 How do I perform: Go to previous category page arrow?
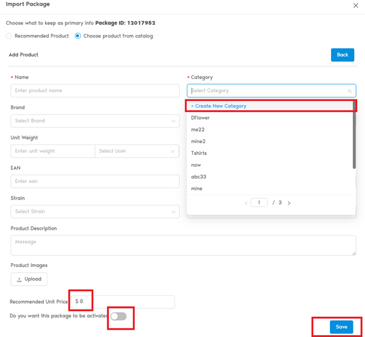[246, 203]
